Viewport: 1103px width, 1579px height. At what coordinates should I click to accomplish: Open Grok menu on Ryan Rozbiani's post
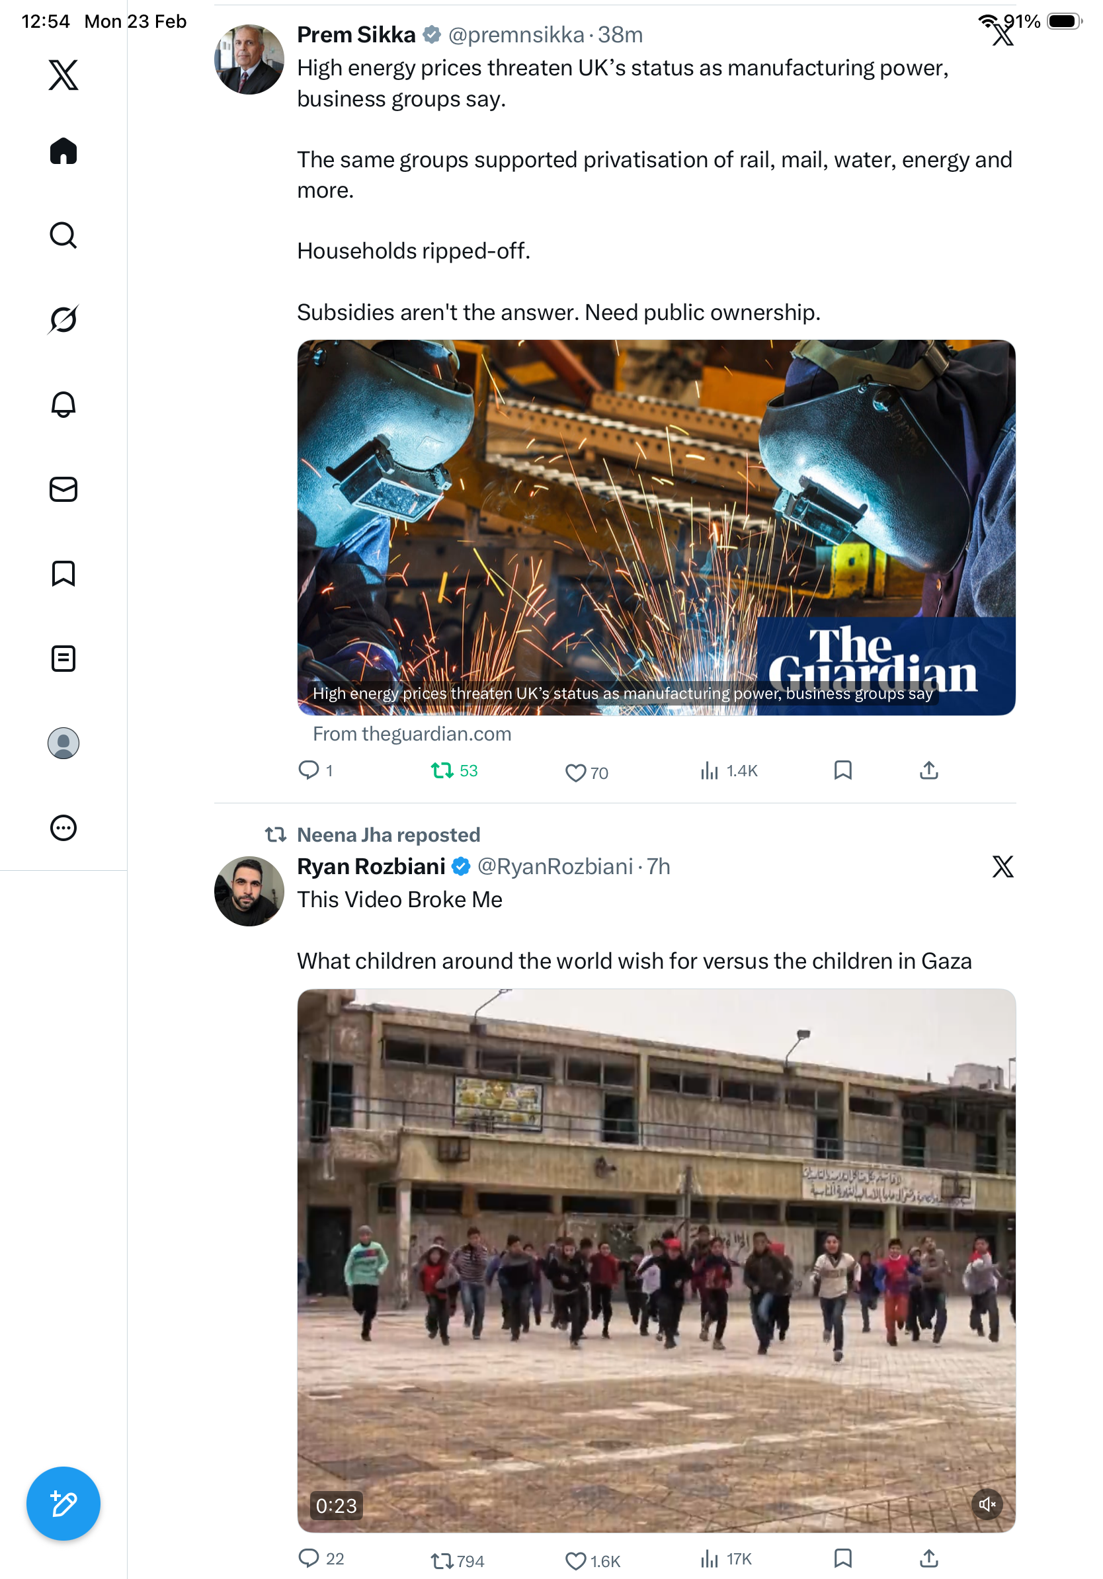pyautogui.click(x=1002, y=866)
